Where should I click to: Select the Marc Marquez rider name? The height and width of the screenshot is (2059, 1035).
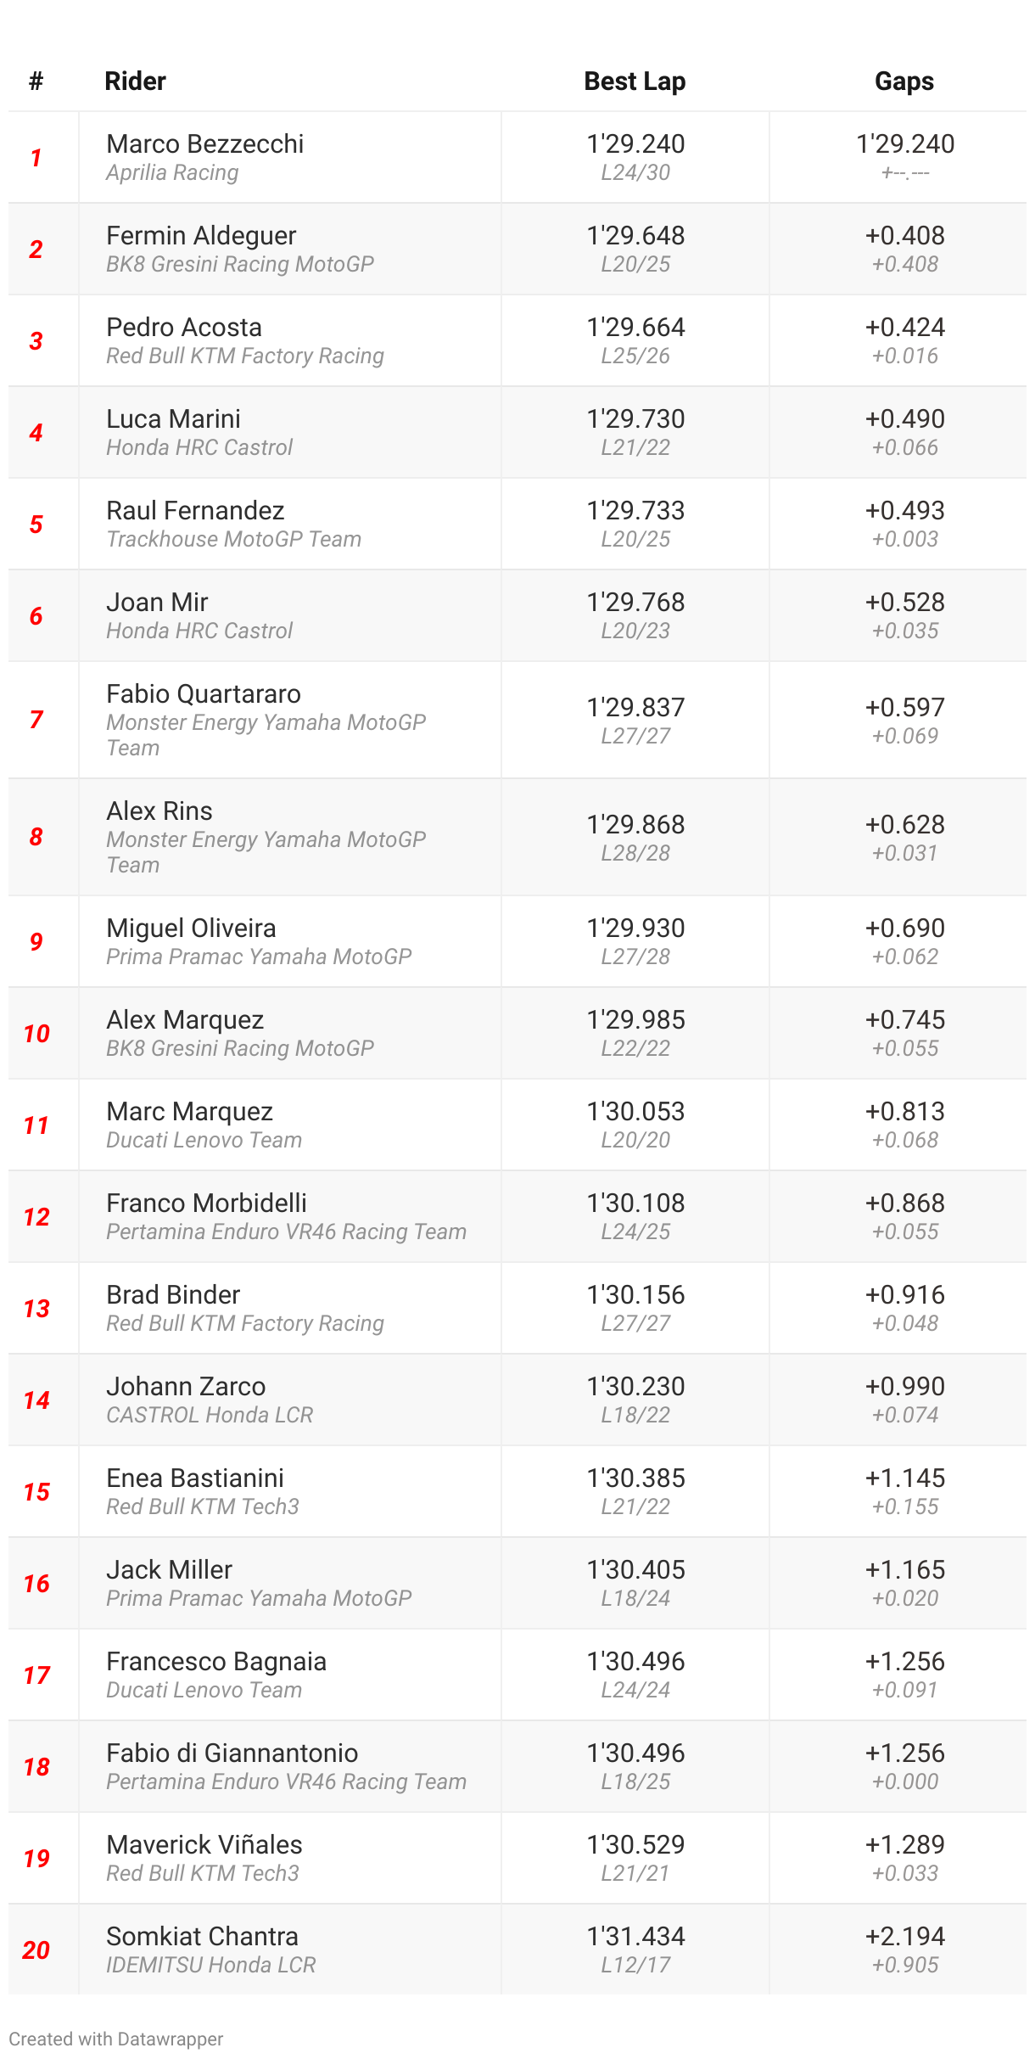[189, 1112]
